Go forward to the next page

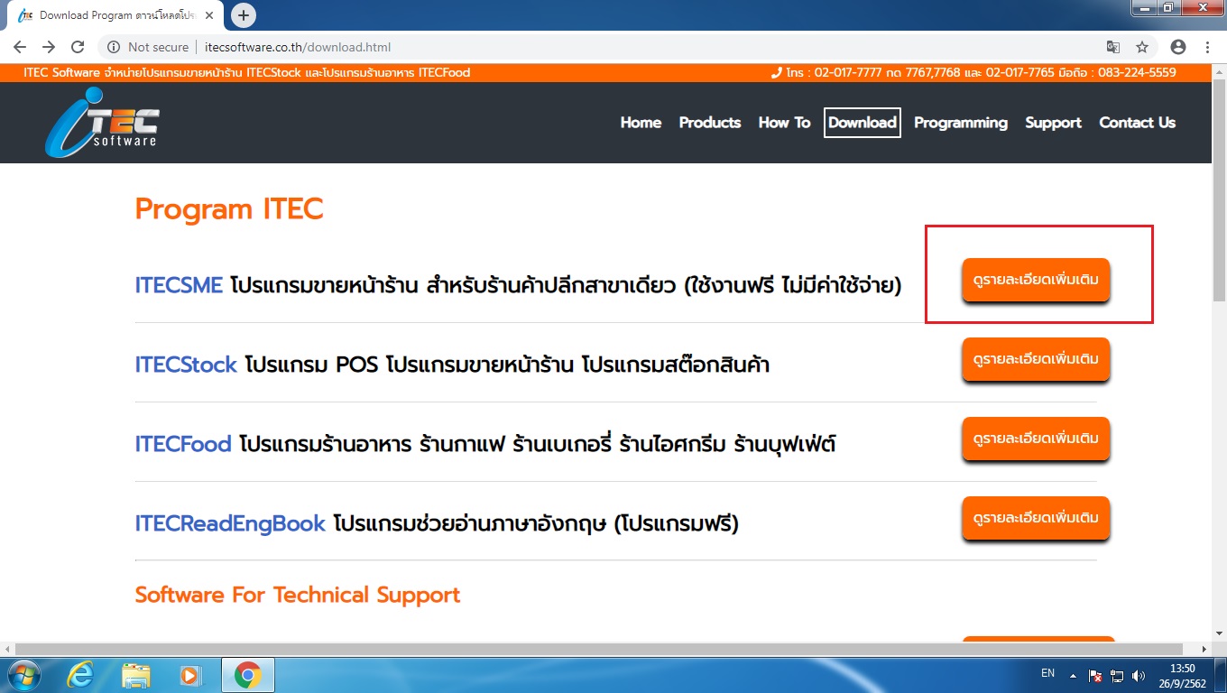(49, 47)
